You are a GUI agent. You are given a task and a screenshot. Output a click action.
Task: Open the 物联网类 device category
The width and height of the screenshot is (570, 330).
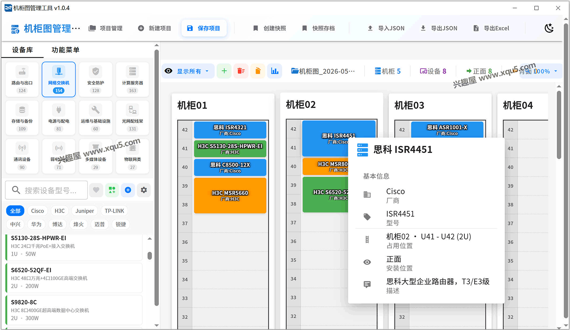click(x=132, y=156)
